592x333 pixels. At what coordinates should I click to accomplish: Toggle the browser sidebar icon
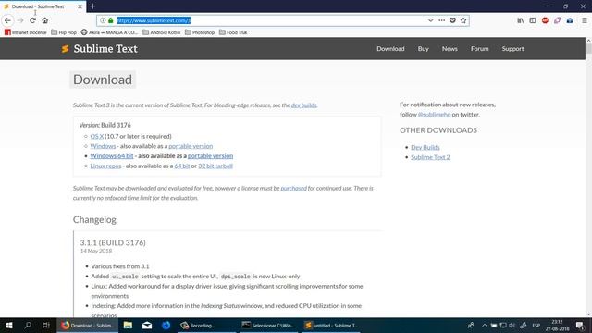tap(533, 20)
